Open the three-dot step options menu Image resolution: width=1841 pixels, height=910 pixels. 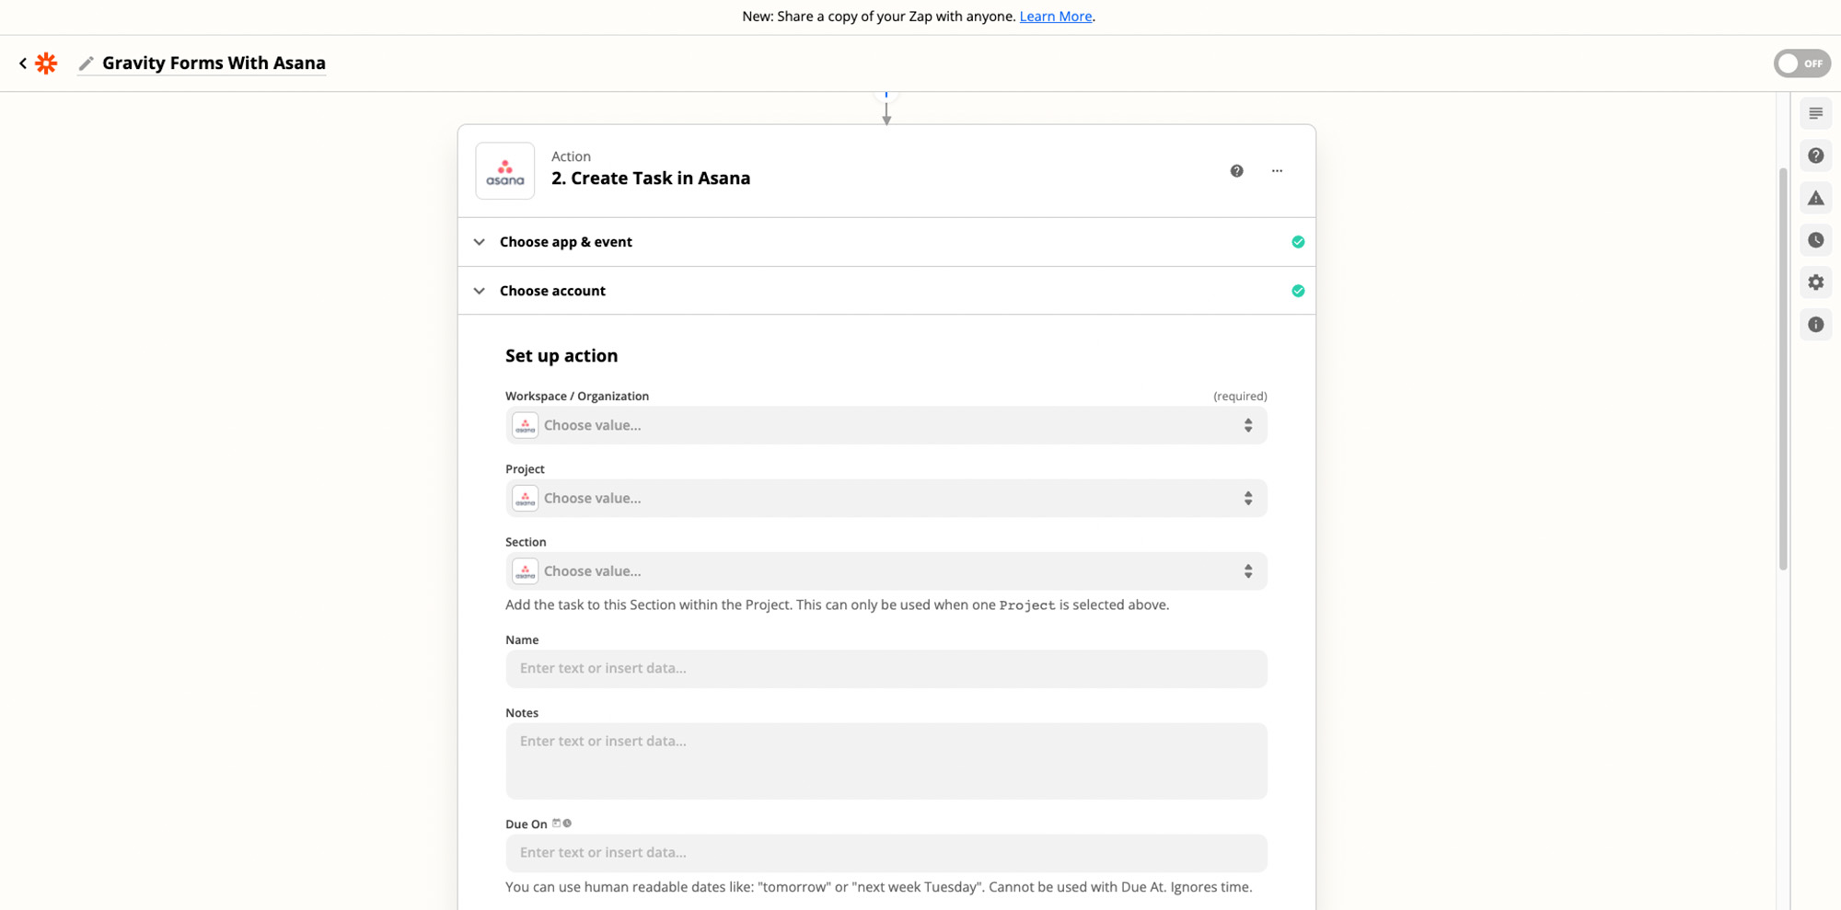click(1277, 171)
